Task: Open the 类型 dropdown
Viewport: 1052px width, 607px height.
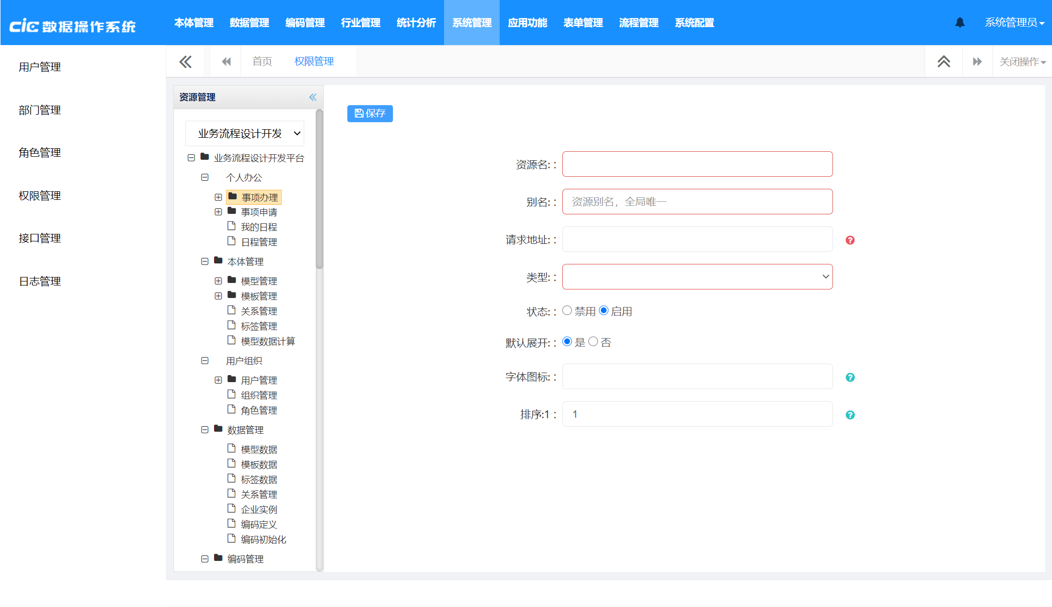Action: (x=697, y=277)
